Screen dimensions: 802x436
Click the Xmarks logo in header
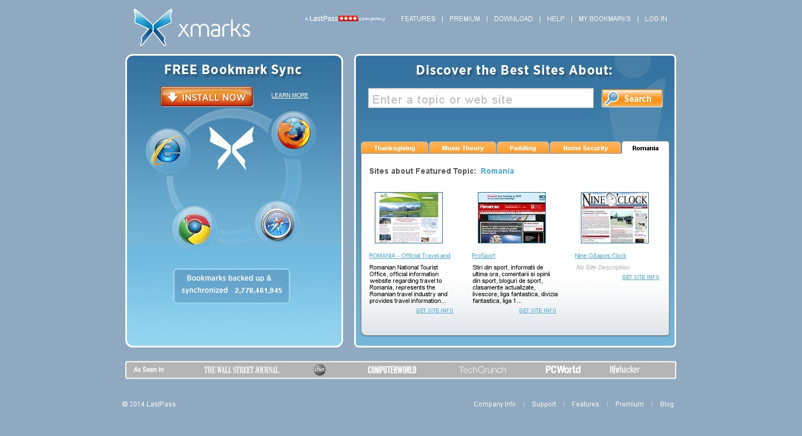click(192, 27)
